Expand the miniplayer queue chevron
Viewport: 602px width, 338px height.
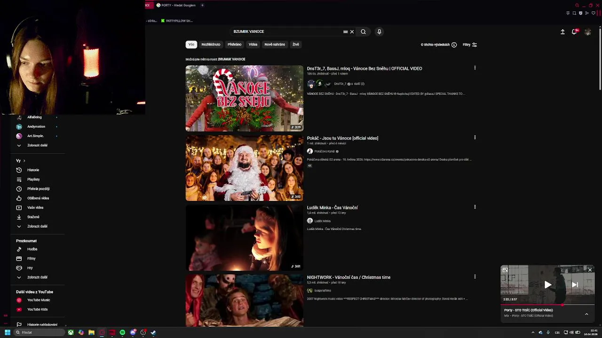point(586,314)
